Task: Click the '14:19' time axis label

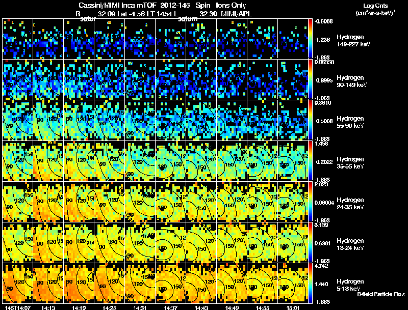Action: click(x=79, y=308)
